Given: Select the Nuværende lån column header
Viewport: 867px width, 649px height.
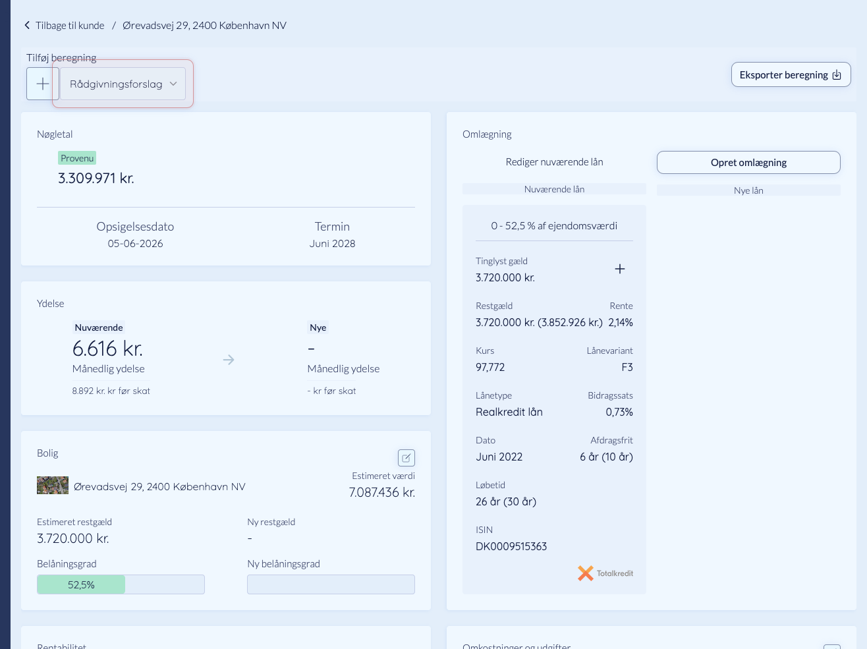Looking at the screenshot, I should point(554,189).
